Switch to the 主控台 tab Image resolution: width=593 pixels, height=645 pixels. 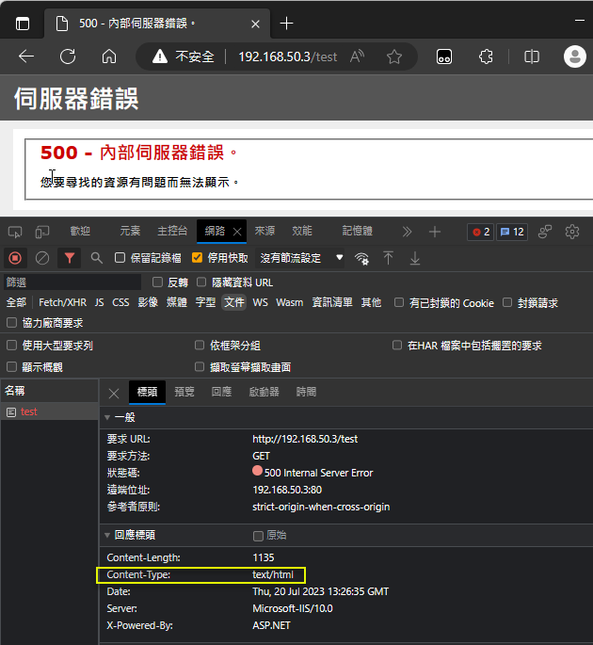tap(172, 232)
